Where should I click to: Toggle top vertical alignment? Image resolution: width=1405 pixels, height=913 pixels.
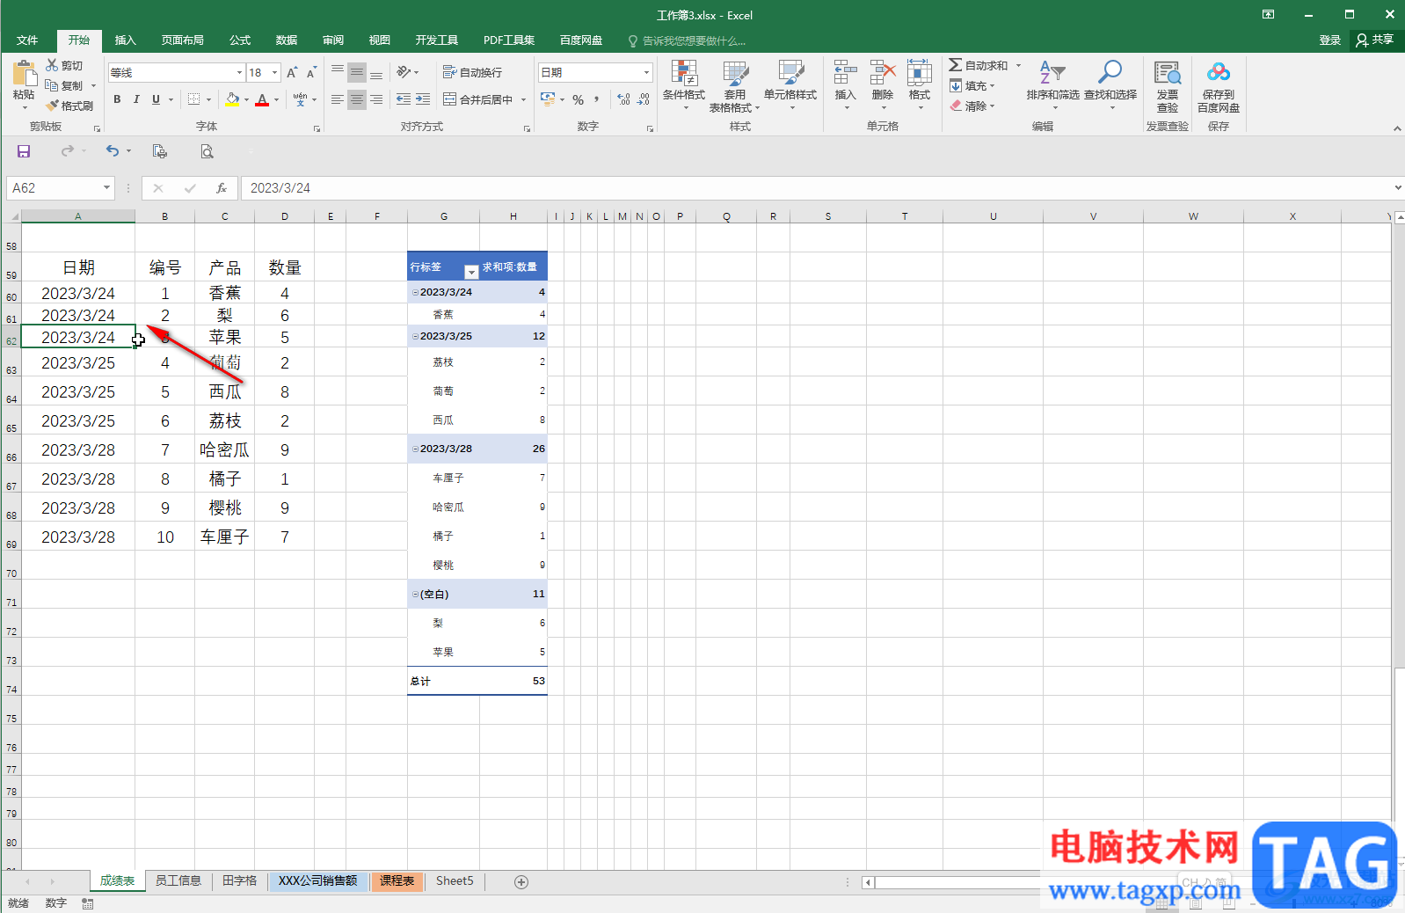[338, 72]
